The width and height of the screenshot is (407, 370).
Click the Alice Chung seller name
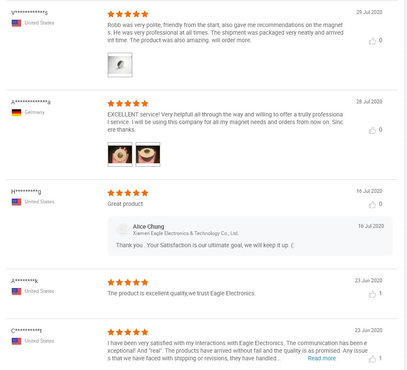(148, 227)
